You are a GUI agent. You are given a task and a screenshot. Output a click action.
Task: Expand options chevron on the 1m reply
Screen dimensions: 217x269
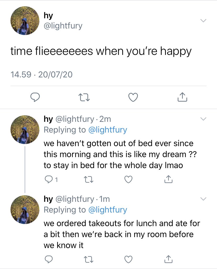tap(203, 199)
